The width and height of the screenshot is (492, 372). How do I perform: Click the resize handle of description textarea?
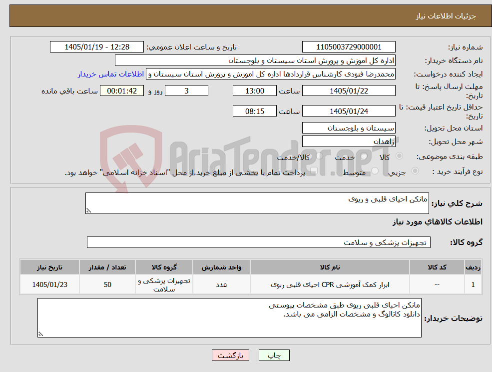pos(88,211)
